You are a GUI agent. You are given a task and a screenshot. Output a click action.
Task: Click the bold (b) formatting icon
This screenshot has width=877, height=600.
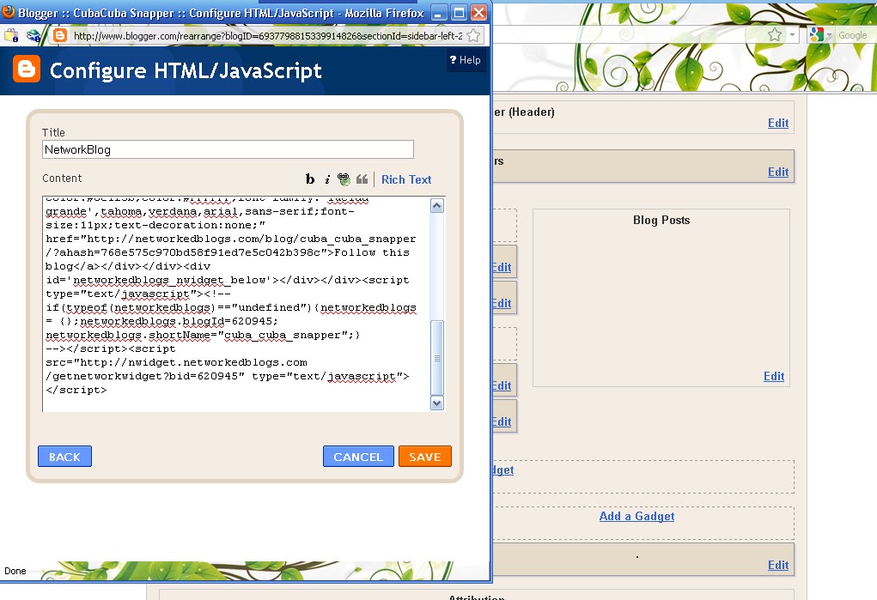point(310,179)
